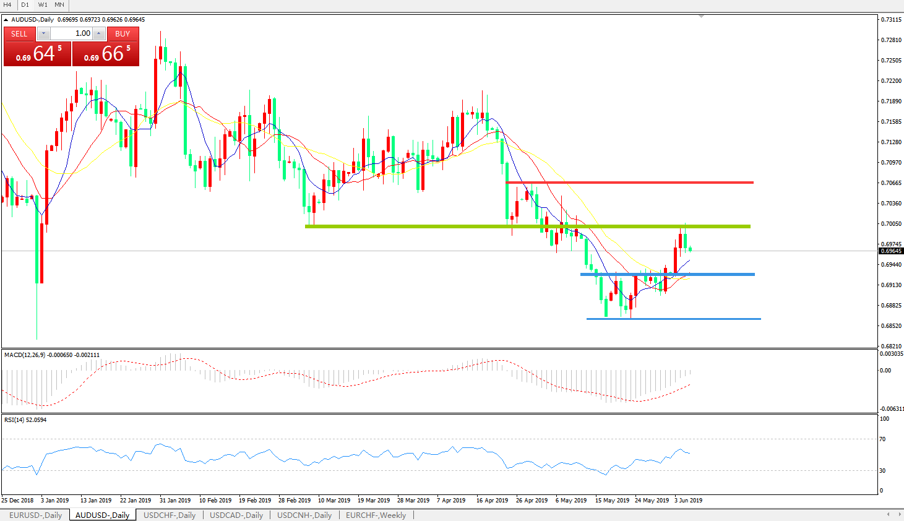Click the chart shift triangle marker
Screen dimensions: 904x521
coord(701,16)
